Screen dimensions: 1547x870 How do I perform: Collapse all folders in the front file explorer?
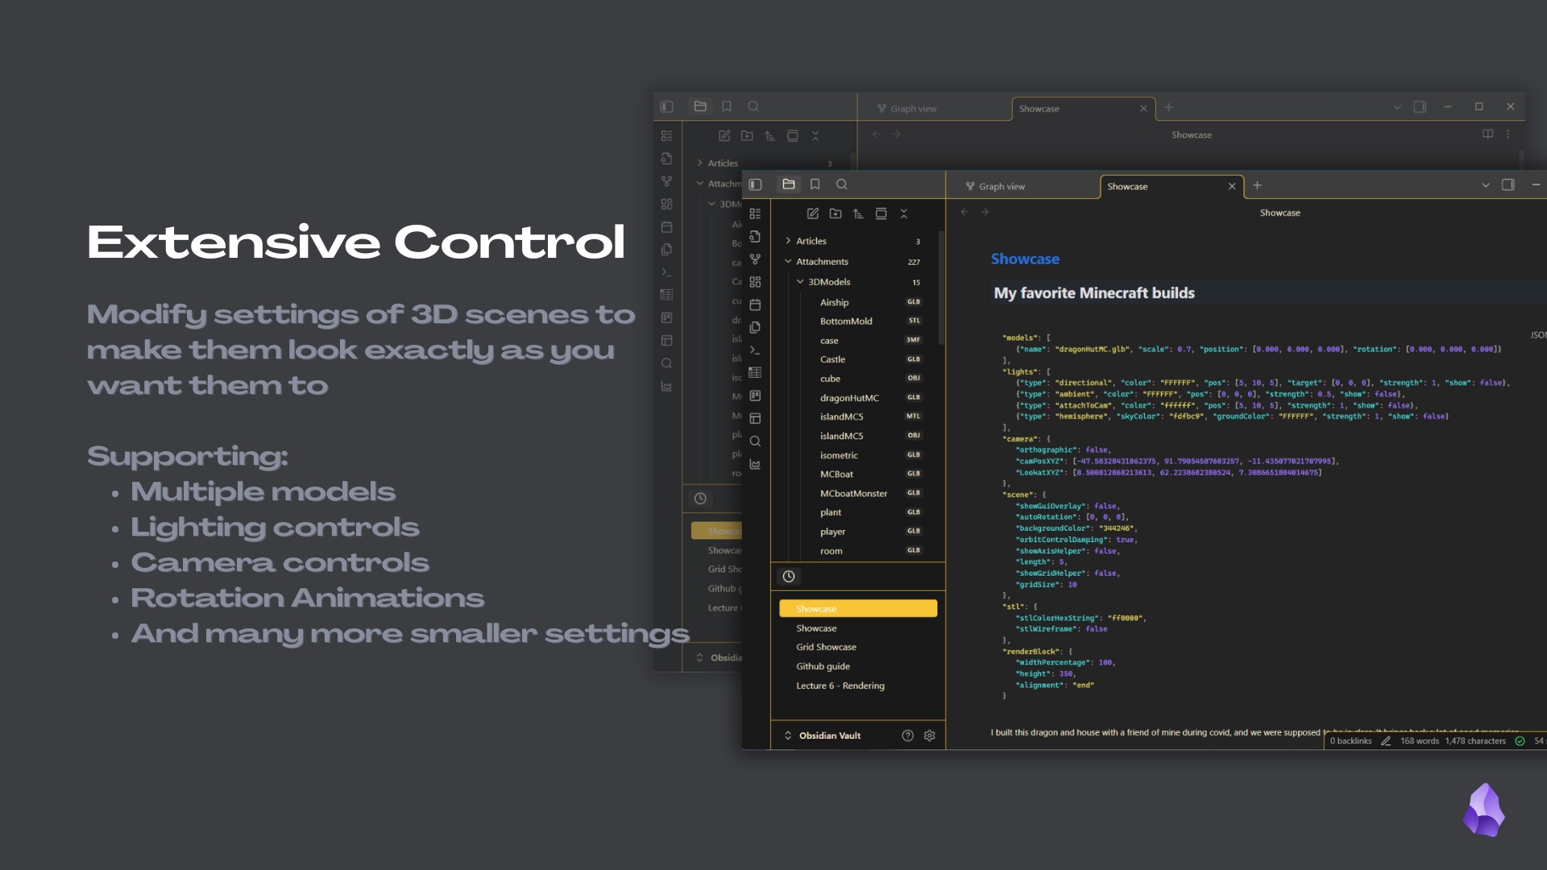(904, 213)
